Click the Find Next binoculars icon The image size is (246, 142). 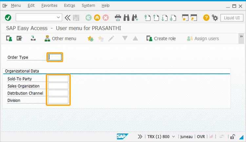pyautogui.click(x=135, y=18)
